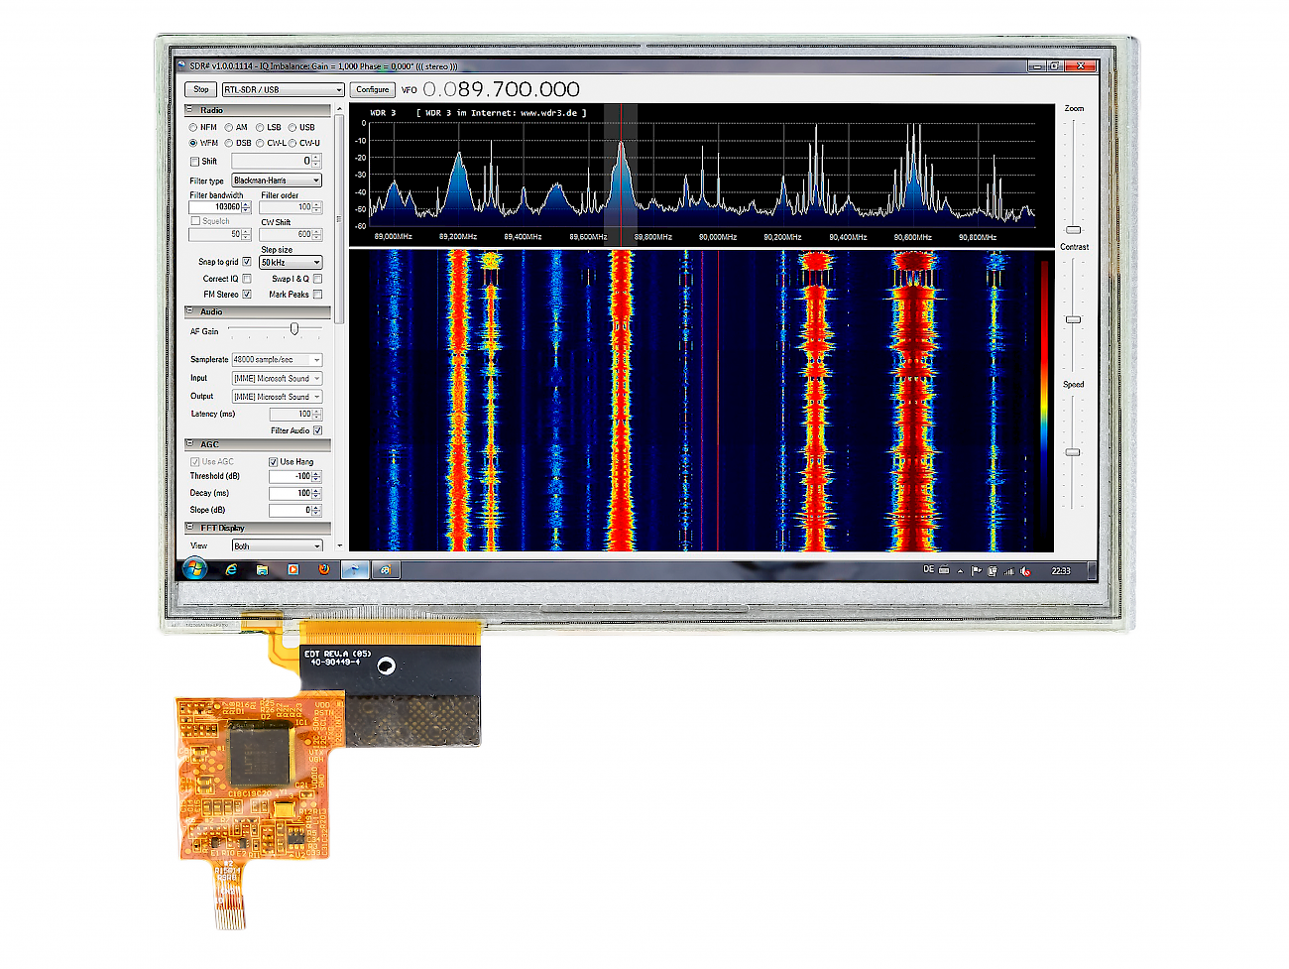Show hidden tray icons arrow
This screenshot has width=1289, height=969.
click(960, 571)
